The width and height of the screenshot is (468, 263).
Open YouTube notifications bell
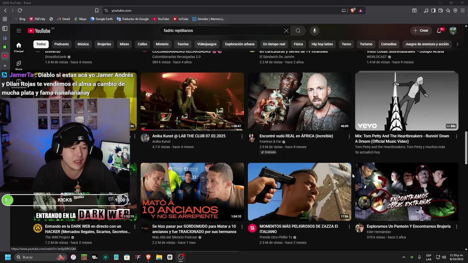(439, 31)
